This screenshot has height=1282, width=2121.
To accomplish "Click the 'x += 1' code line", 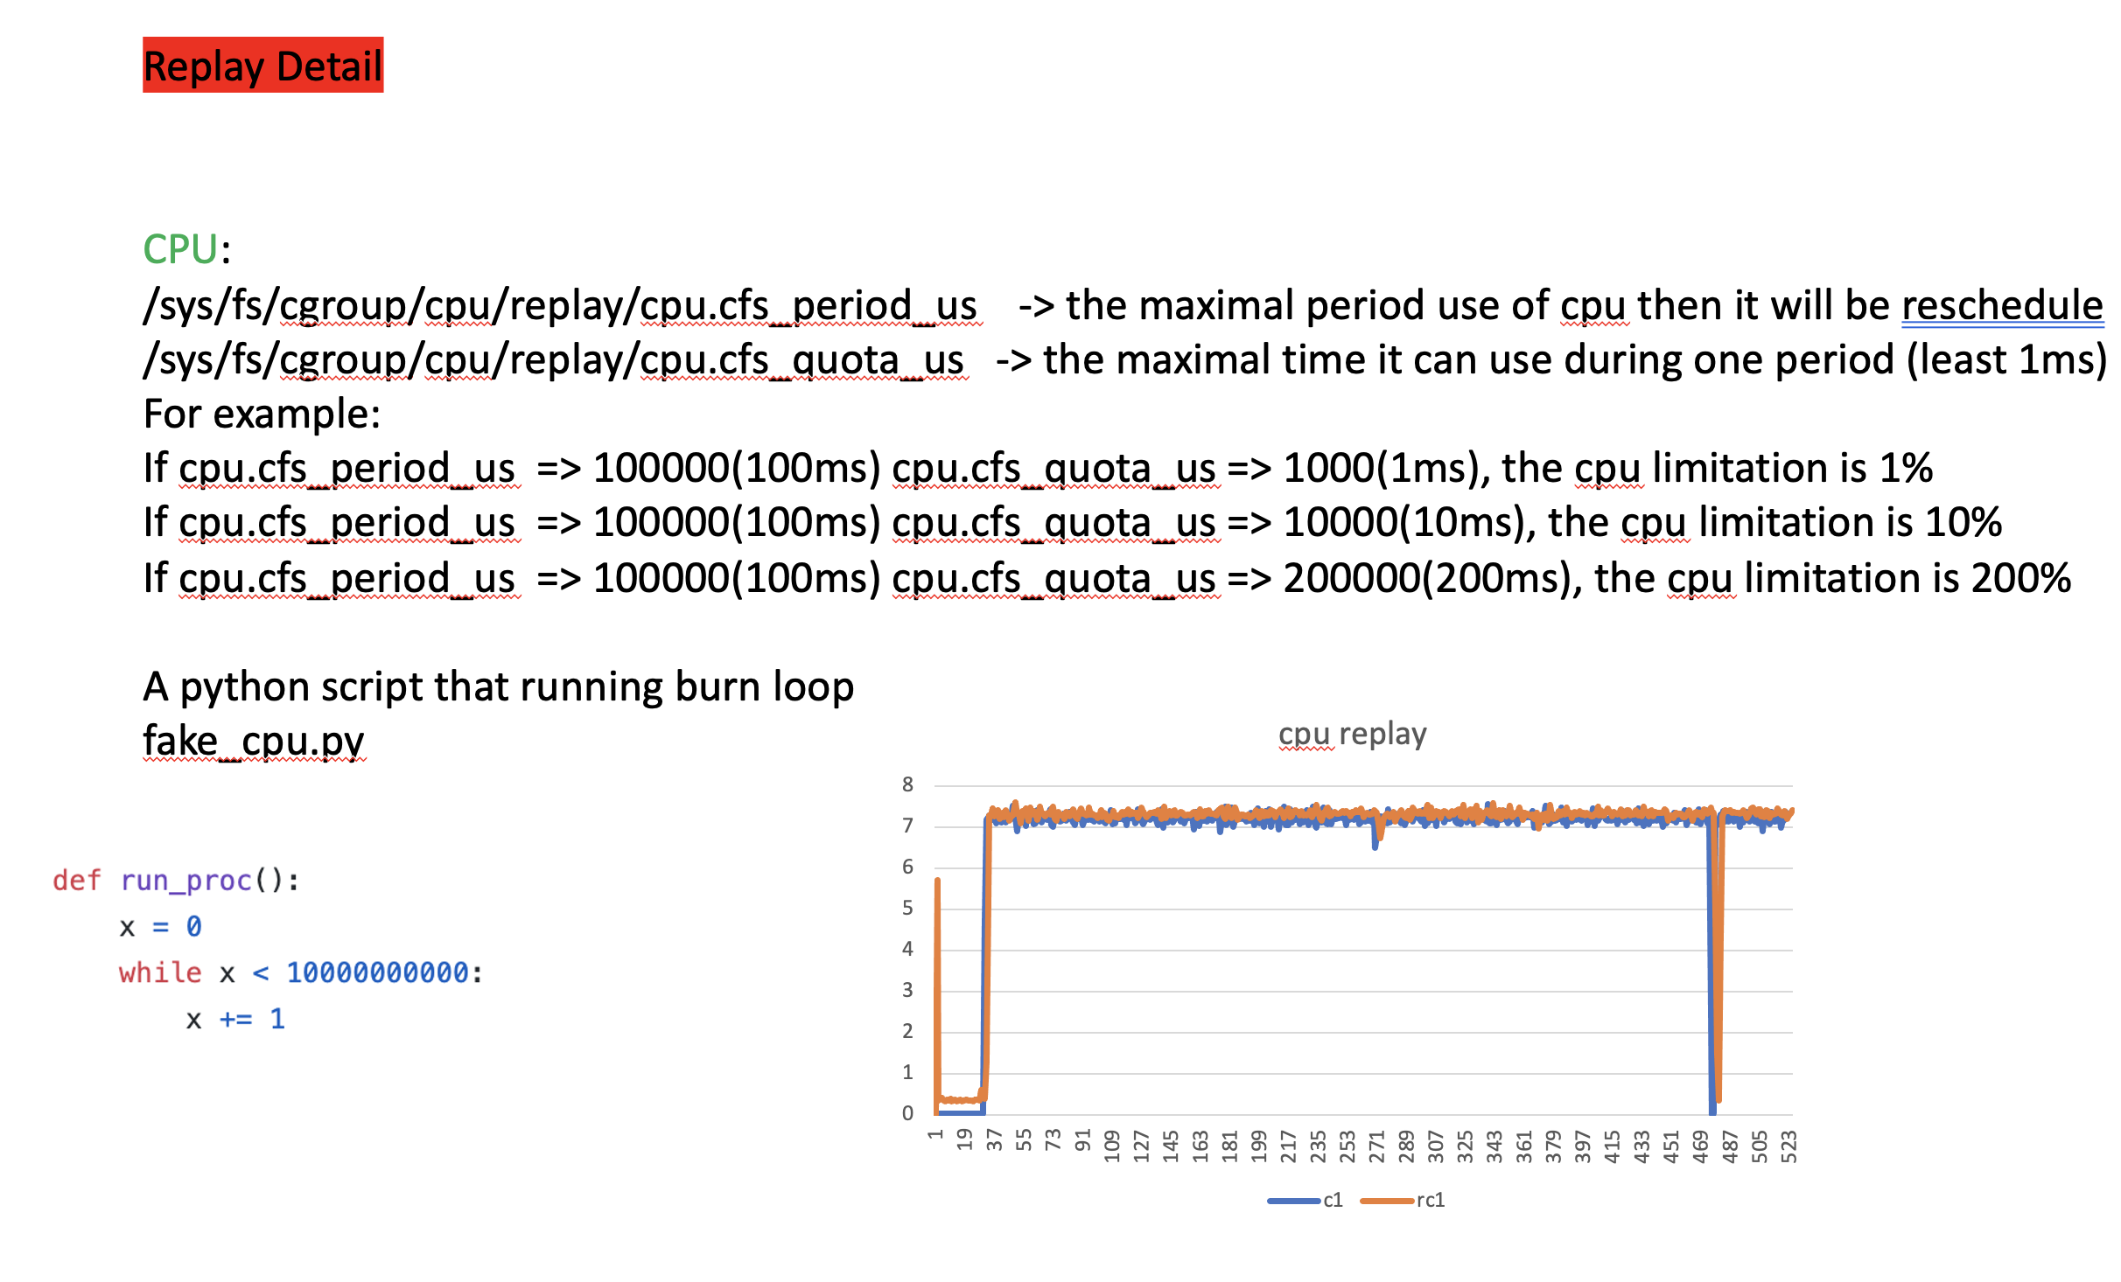I will click(234, 1020).
